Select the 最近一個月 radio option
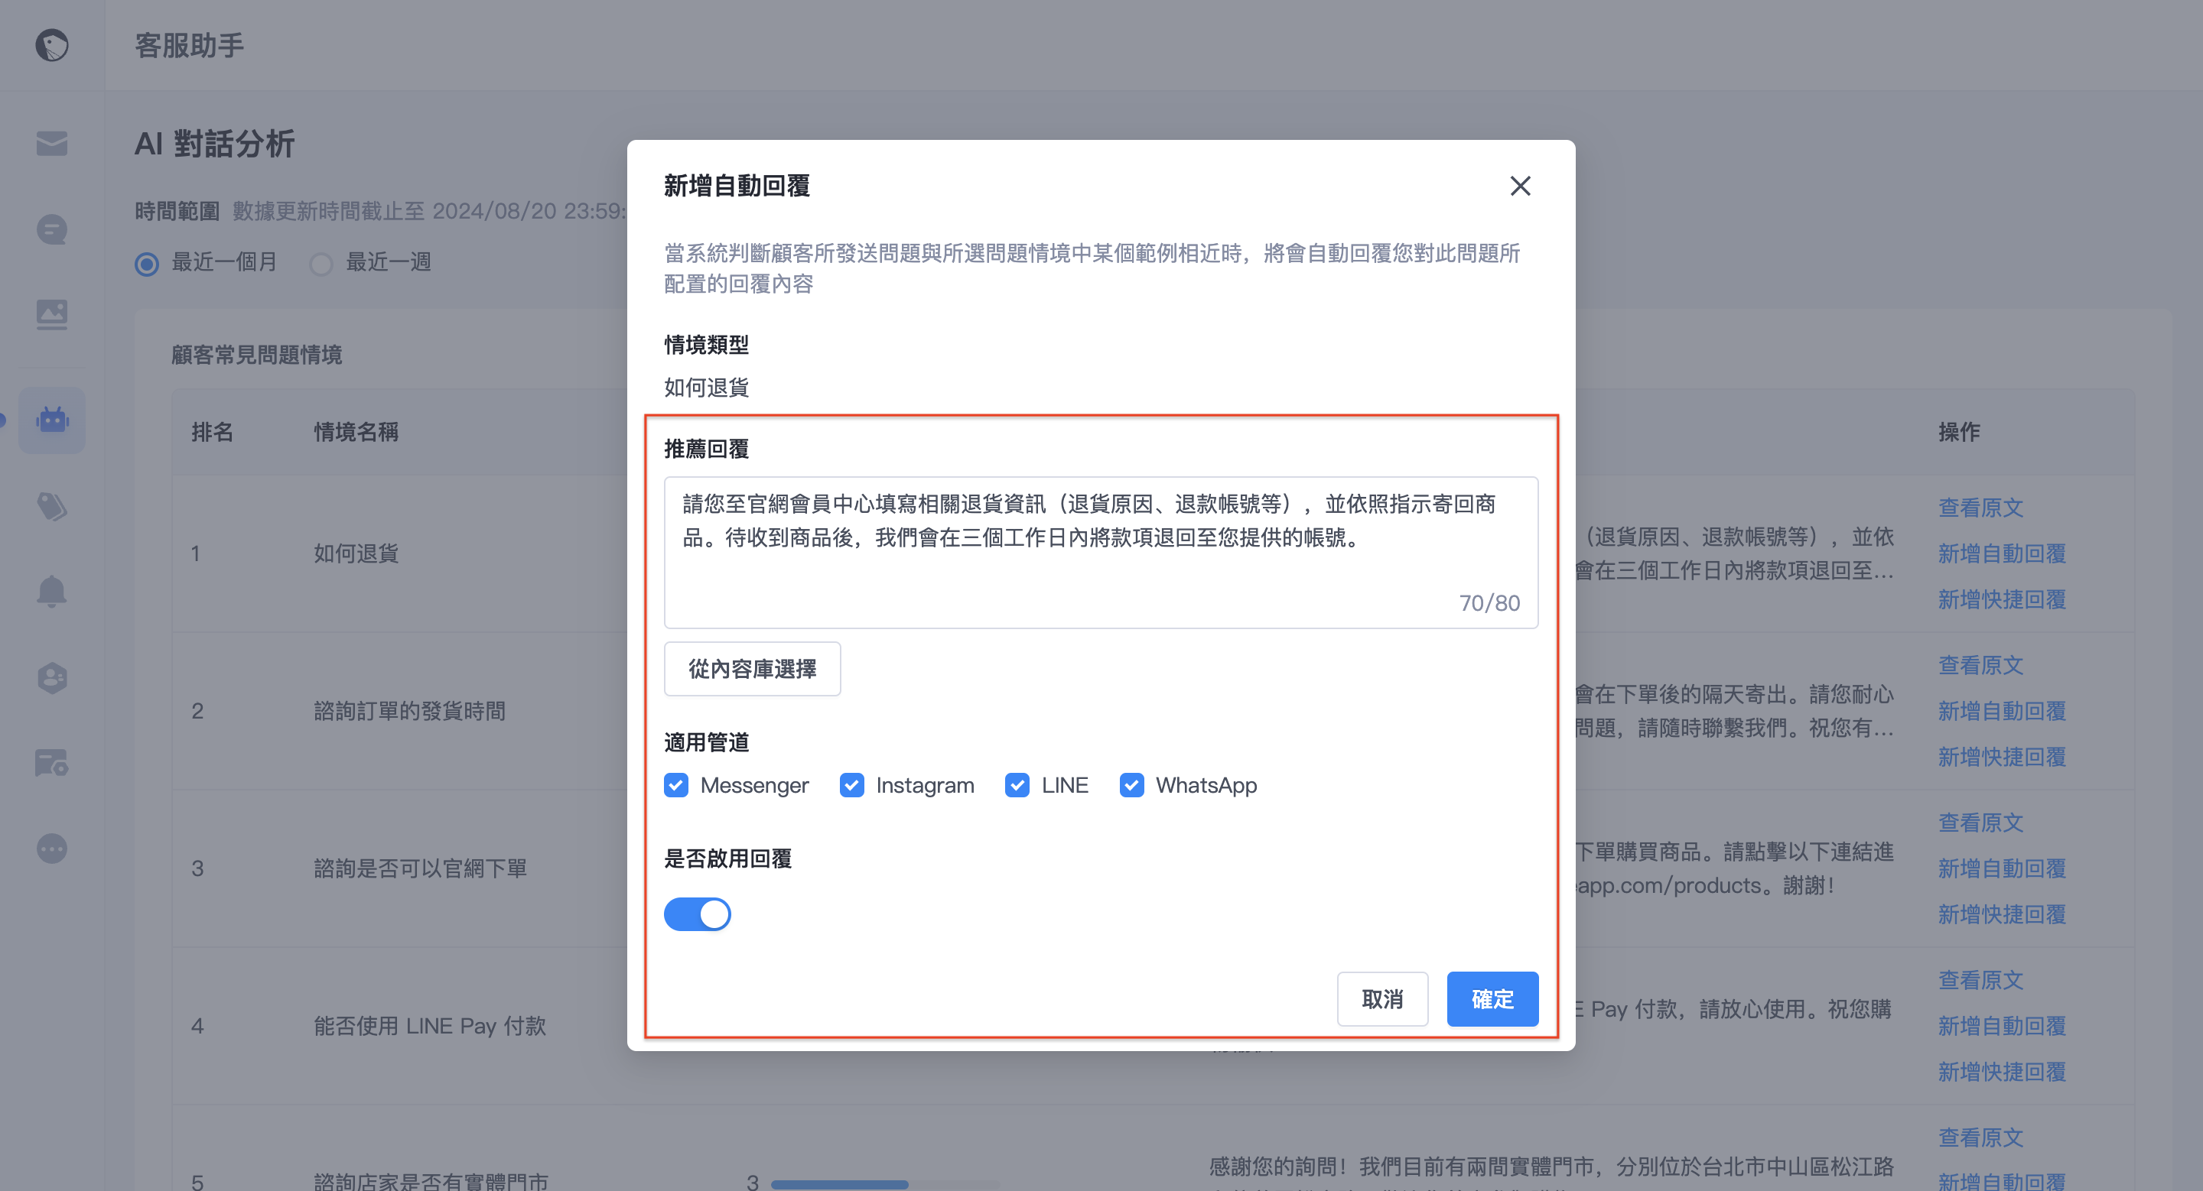 147,264
